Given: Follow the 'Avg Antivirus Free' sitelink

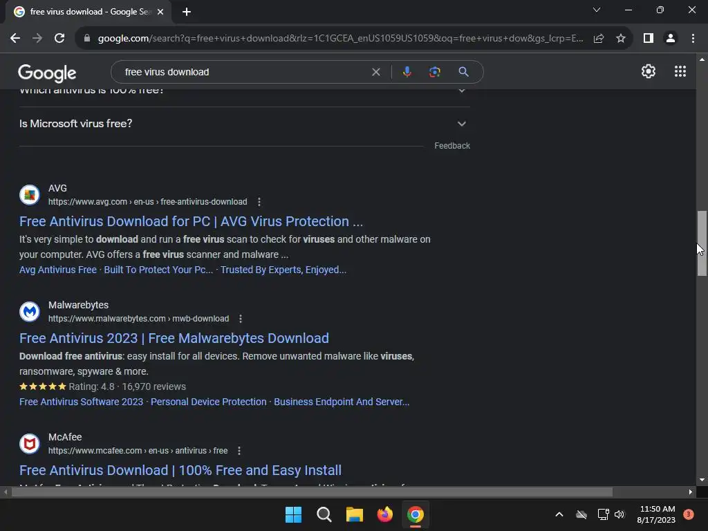Looking at the screenshot, I should point(58,270).
